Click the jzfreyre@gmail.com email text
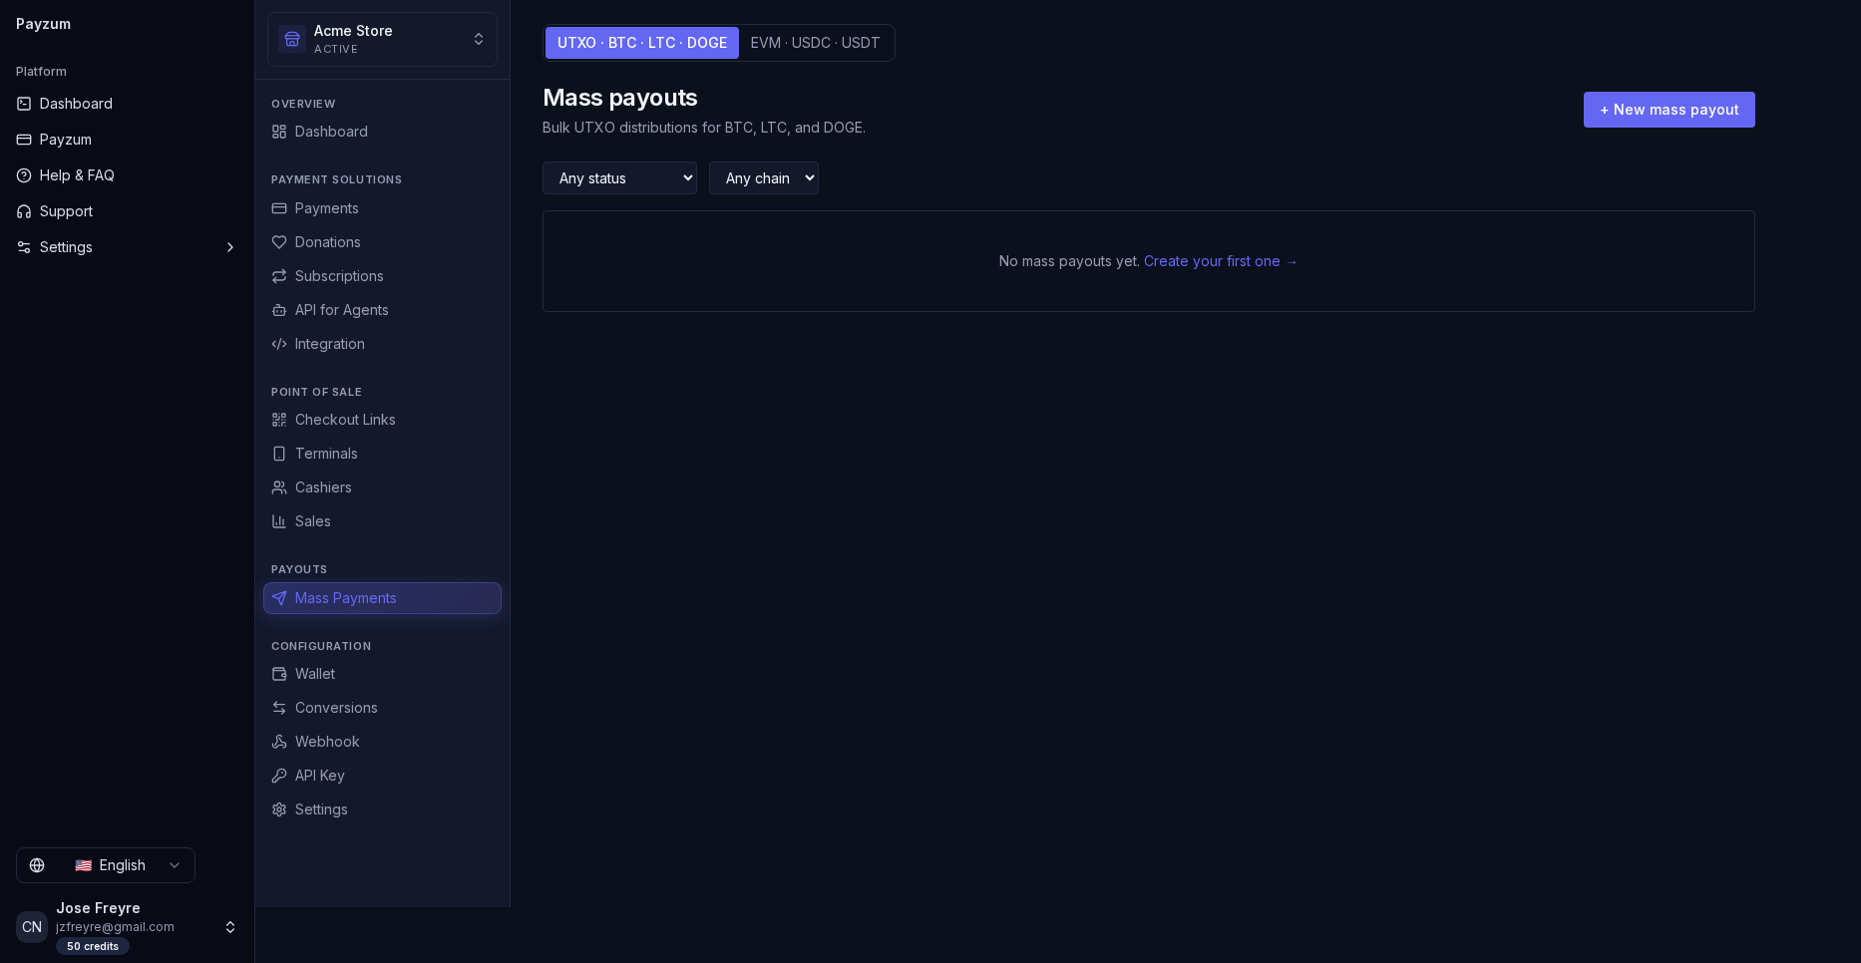 115,927
